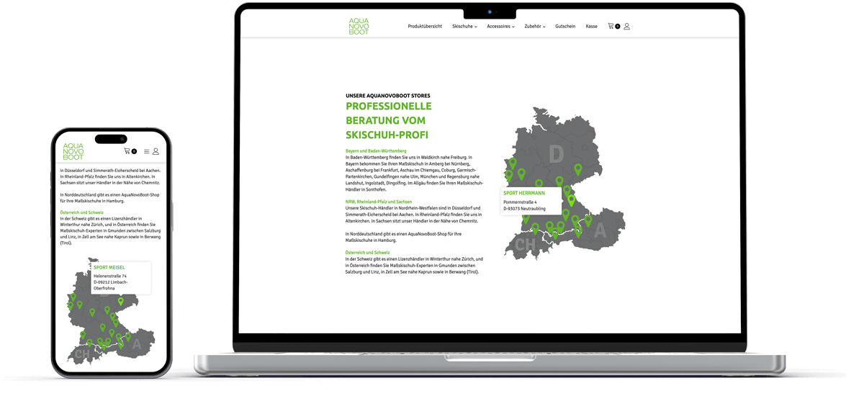
Task: Expand the Accessoires dropdown menu
Action: tap(500, 27)
